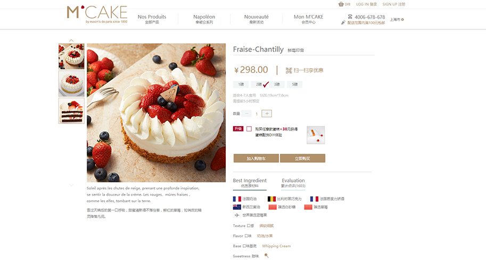Click the add to cart button
The image size is (486, 273).
pos(256,159)
